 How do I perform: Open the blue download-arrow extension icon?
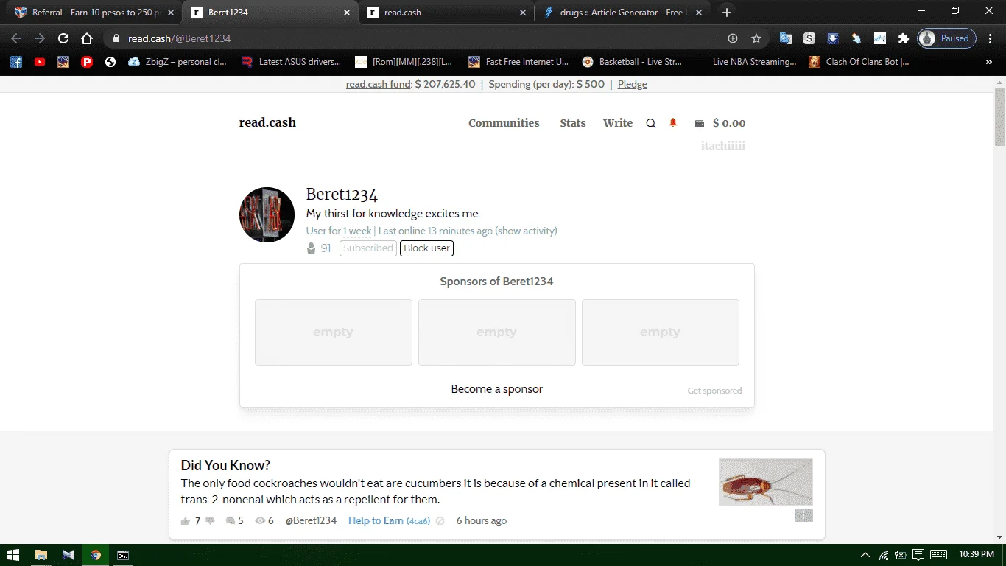click(833, 38)
